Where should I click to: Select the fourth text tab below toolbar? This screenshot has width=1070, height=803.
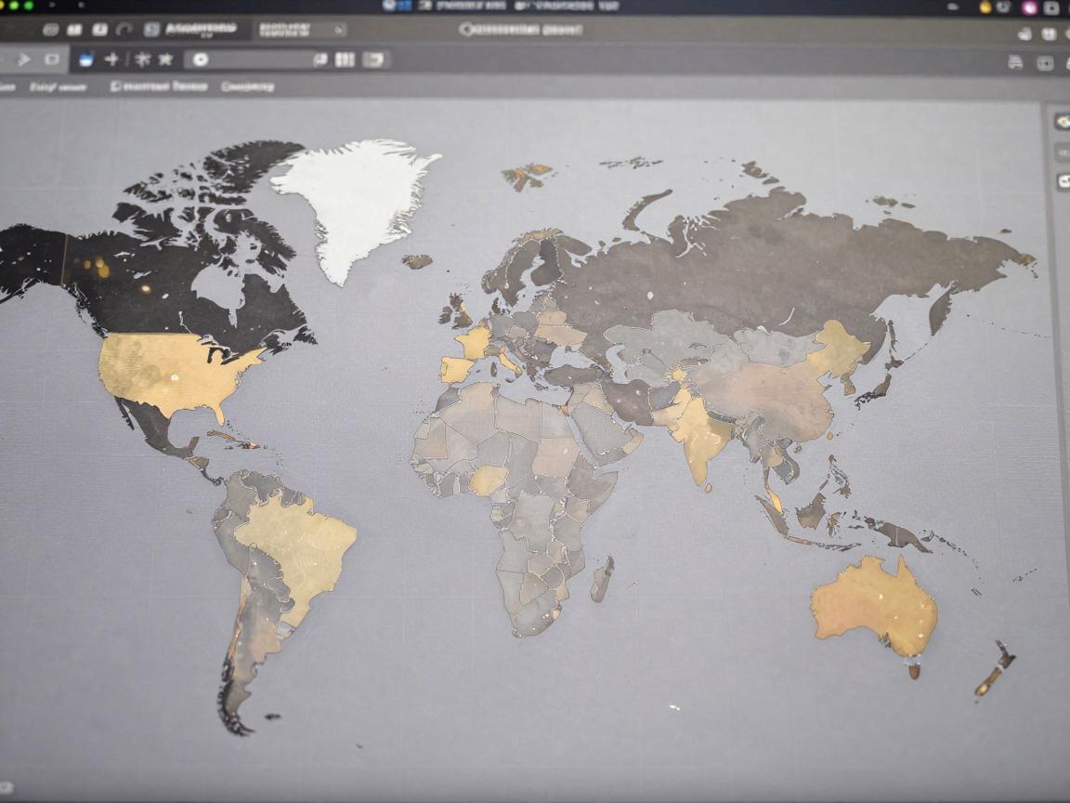click(247, 86)
